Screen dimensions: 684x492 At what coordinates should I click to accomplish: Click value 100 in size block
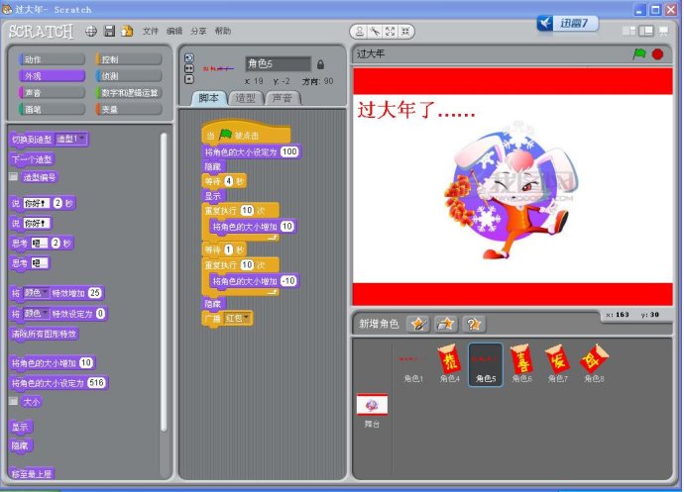point(289,151)
